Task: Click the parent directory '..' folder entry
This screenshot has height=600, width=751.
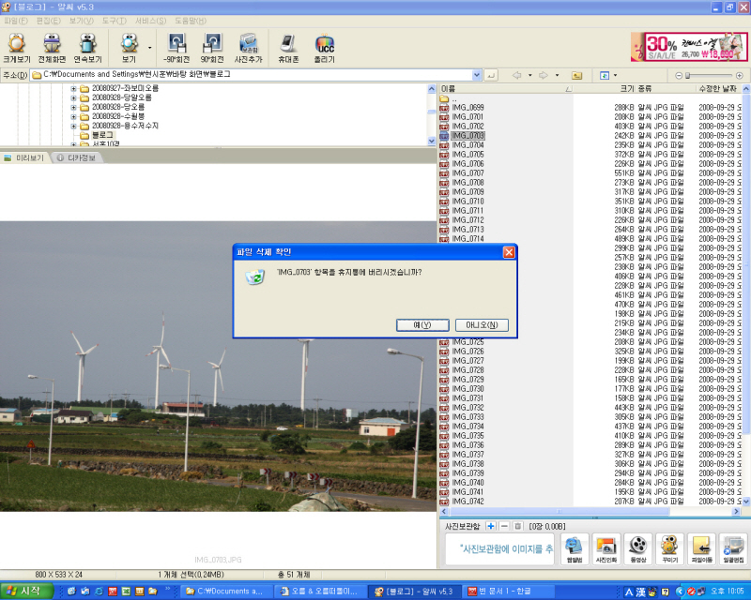Action: (x=450, y=98)
